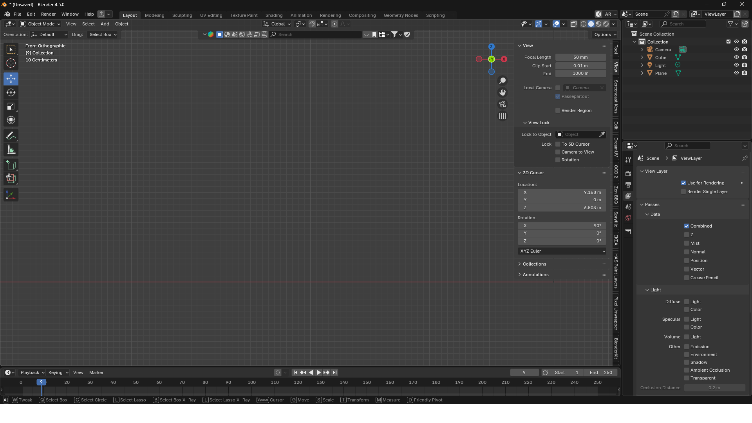This screenshot has height=423, width=752.
Task: Select the Measure tool
Action: tap(11, 150)
